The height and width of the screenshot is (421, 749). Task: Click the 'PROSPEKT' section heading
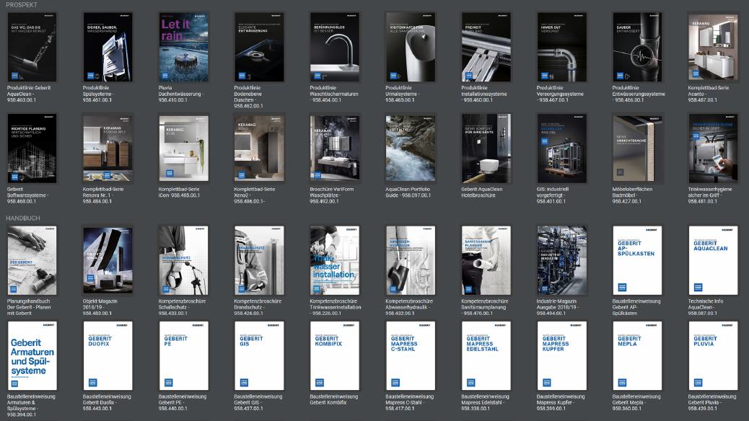[x=22, y=5]
